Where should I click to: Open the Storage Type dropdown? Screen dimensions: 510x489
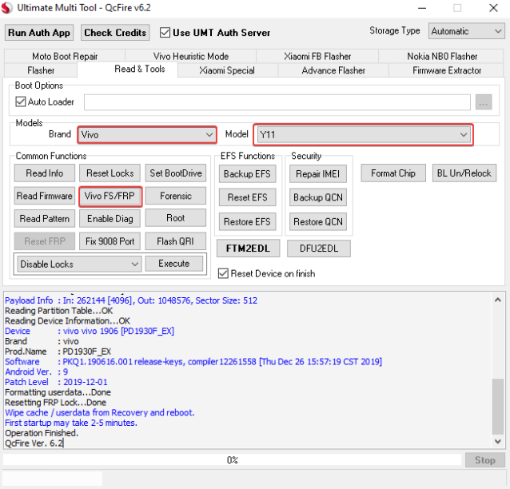coord(466,31)
